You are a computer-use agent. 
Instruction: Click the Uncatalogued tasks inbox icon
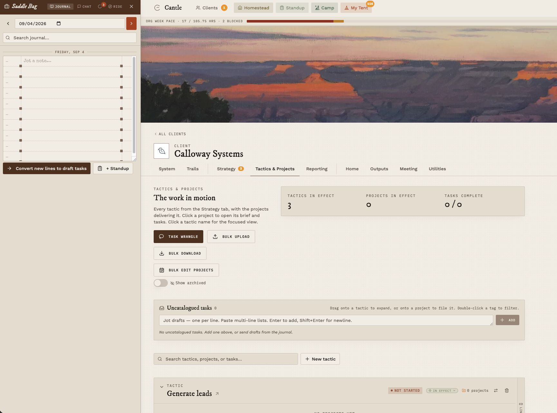point(162,308)
